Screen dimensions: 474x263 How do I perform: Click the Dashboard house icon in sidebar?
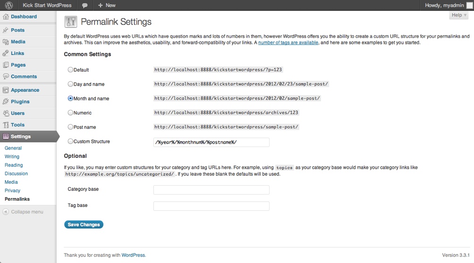[6, 16]
